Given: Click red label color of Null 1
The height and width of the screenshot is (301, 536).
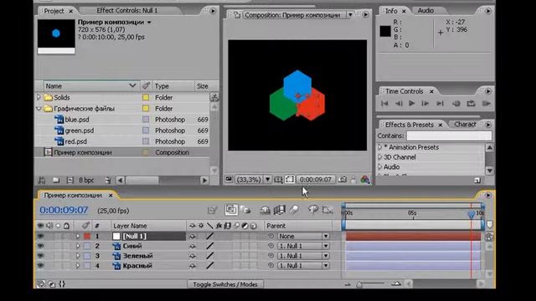Looking at the screenshot, I should 87,236.
